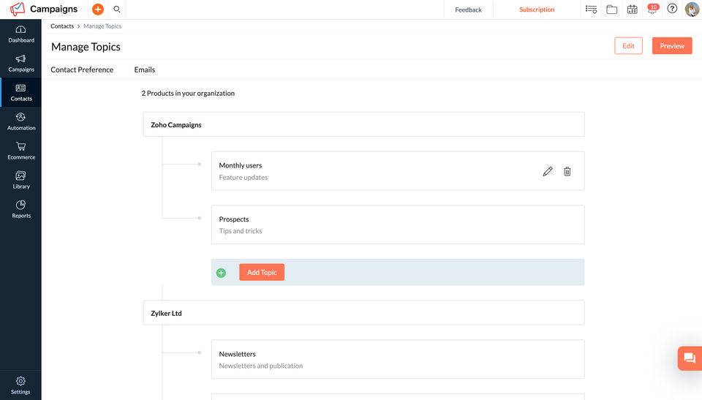This screenshot has height=400, width=702.
Task: Open the calendar icon in top bar
Action: (633, 10)
